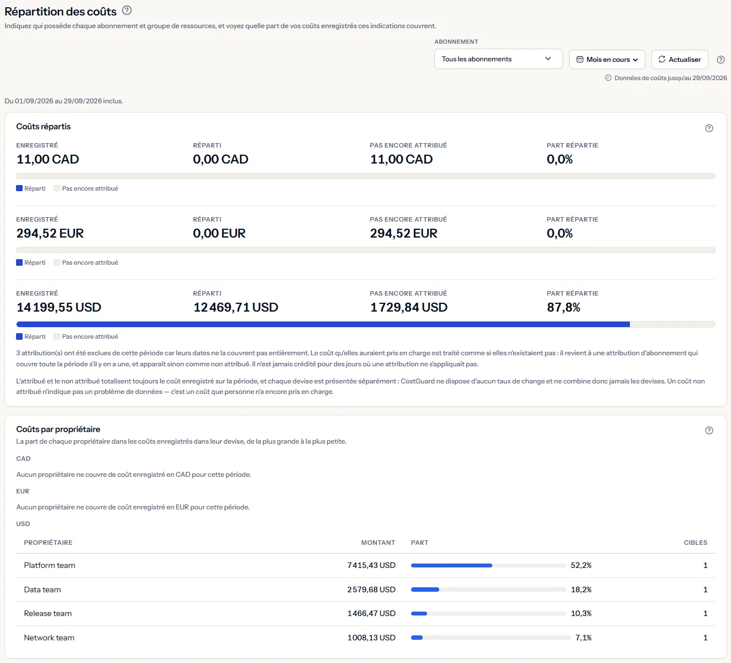Click the help icon in Coûts répartis card
Screen dimensions: 731x663
click(x=709, y=128)
